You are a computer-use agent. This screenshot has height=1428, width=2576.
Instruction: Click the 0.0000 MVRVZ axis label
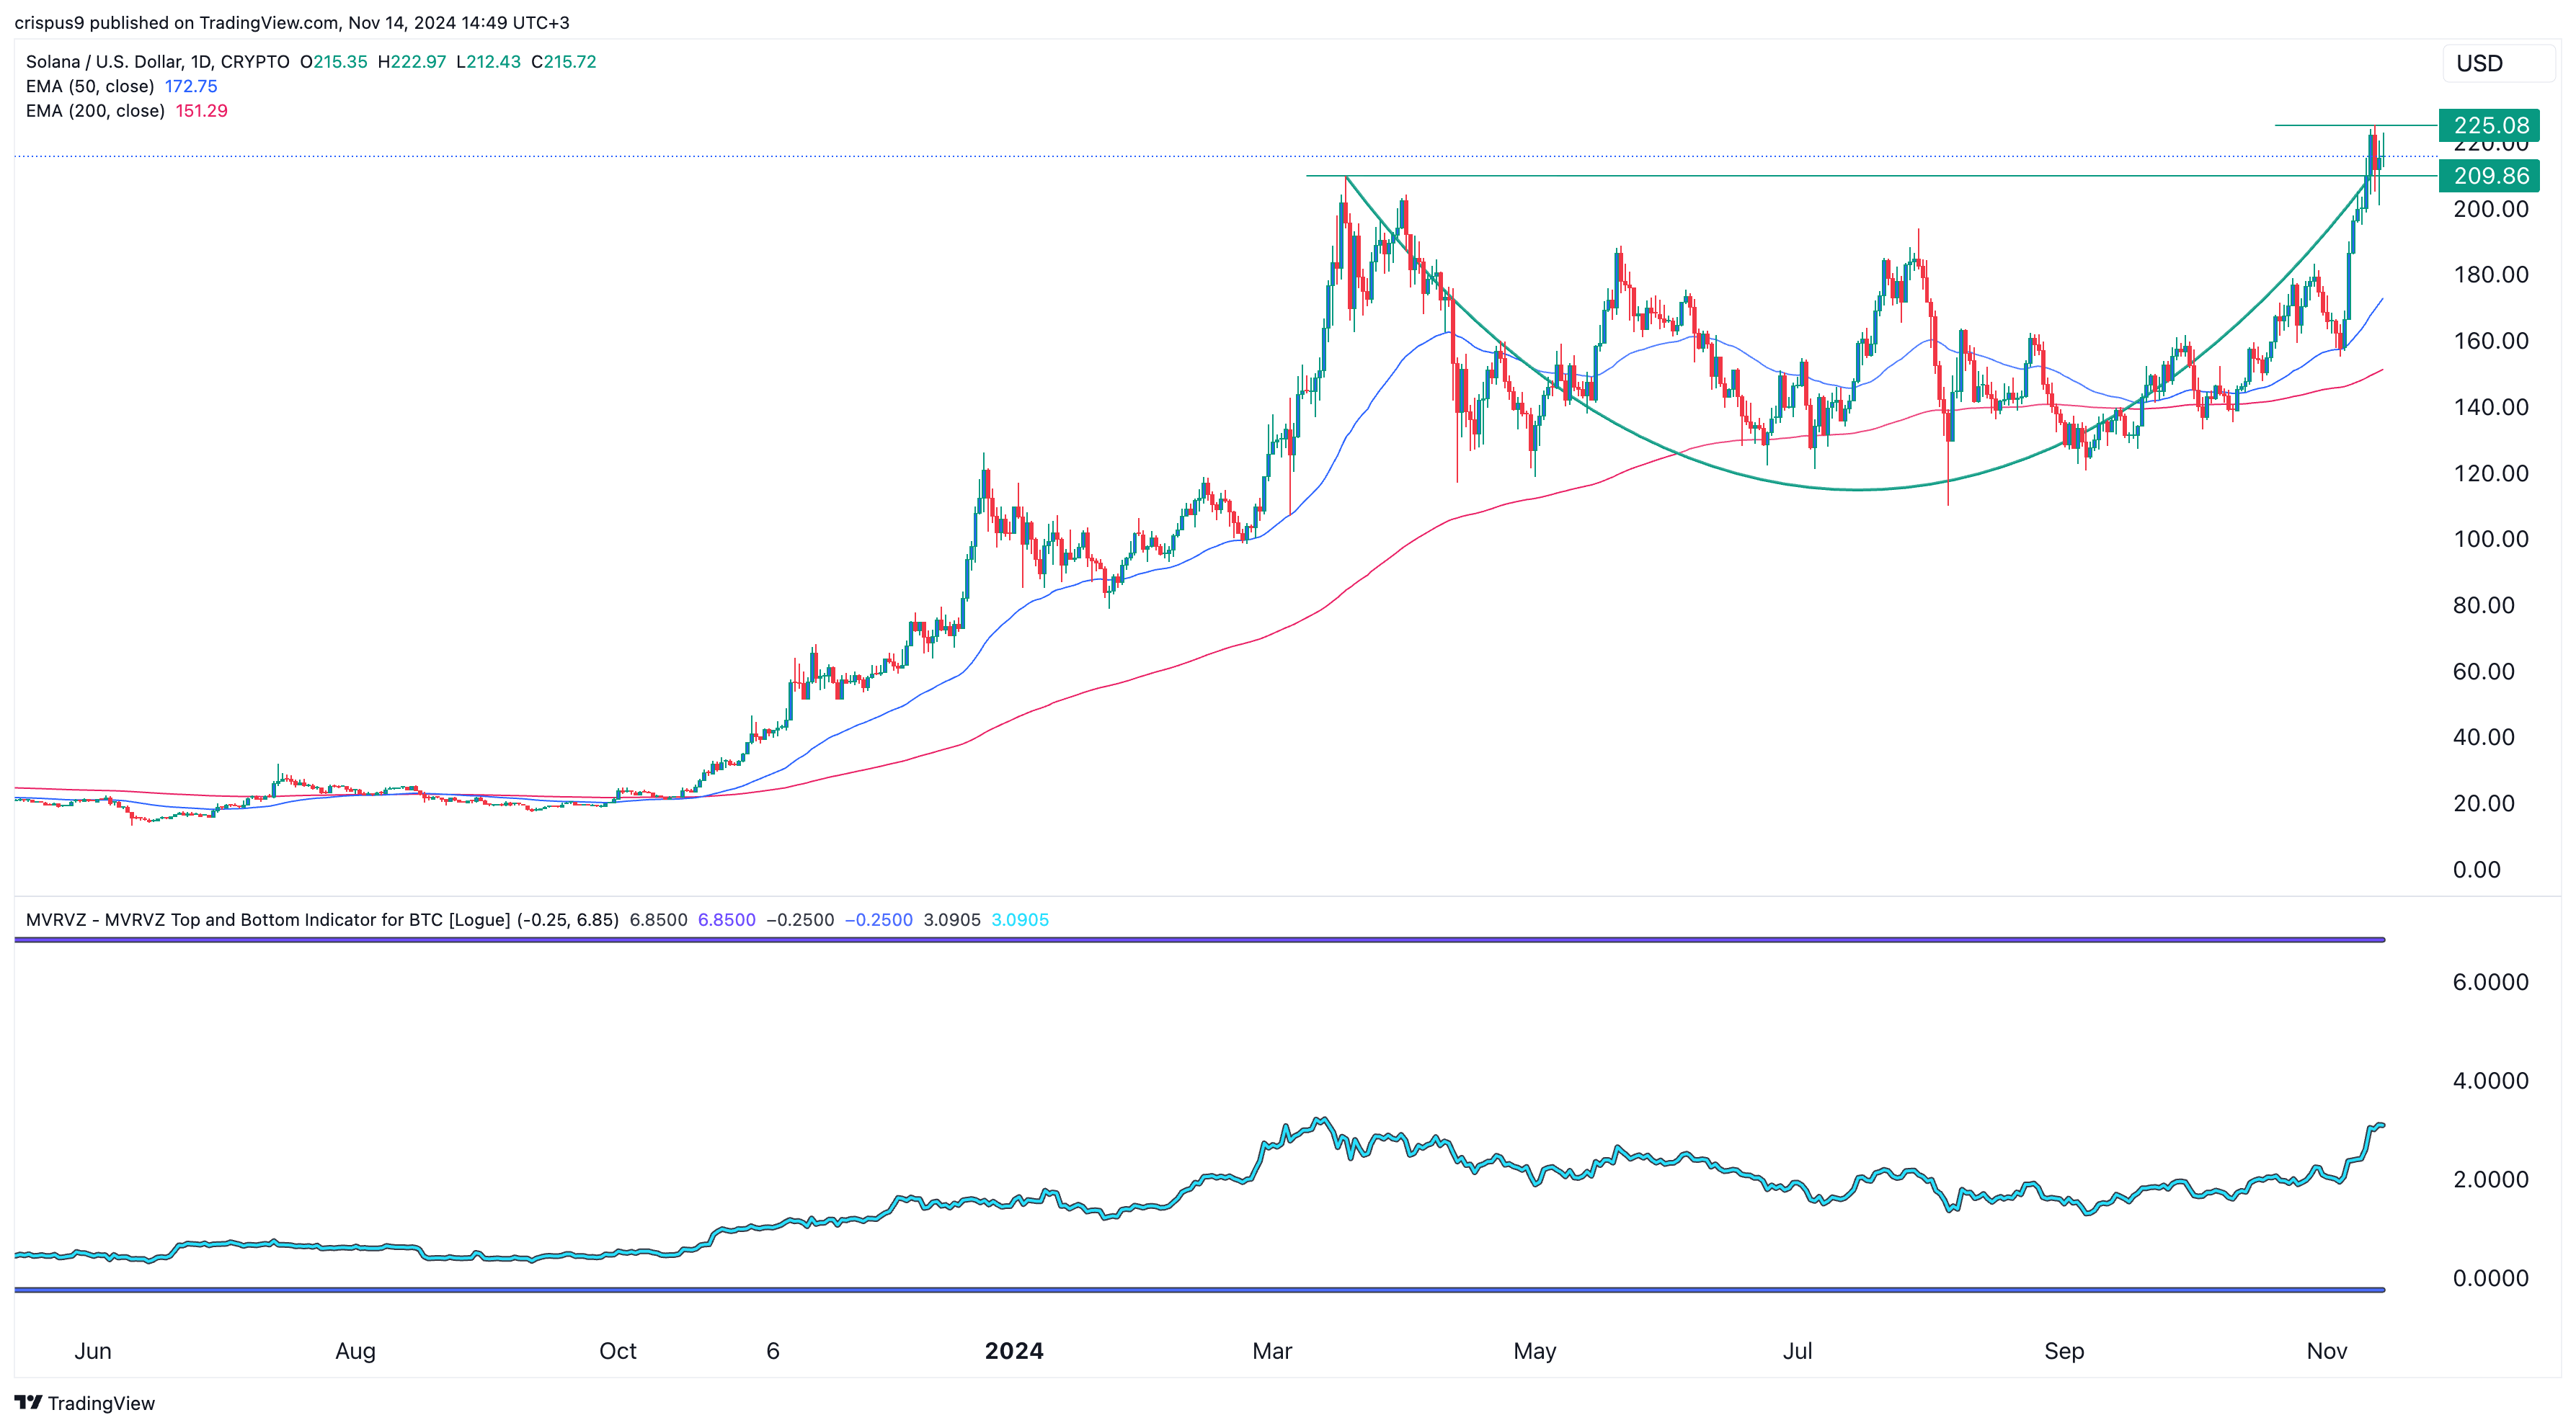pyautogui.click(x=2490, y=1278)
